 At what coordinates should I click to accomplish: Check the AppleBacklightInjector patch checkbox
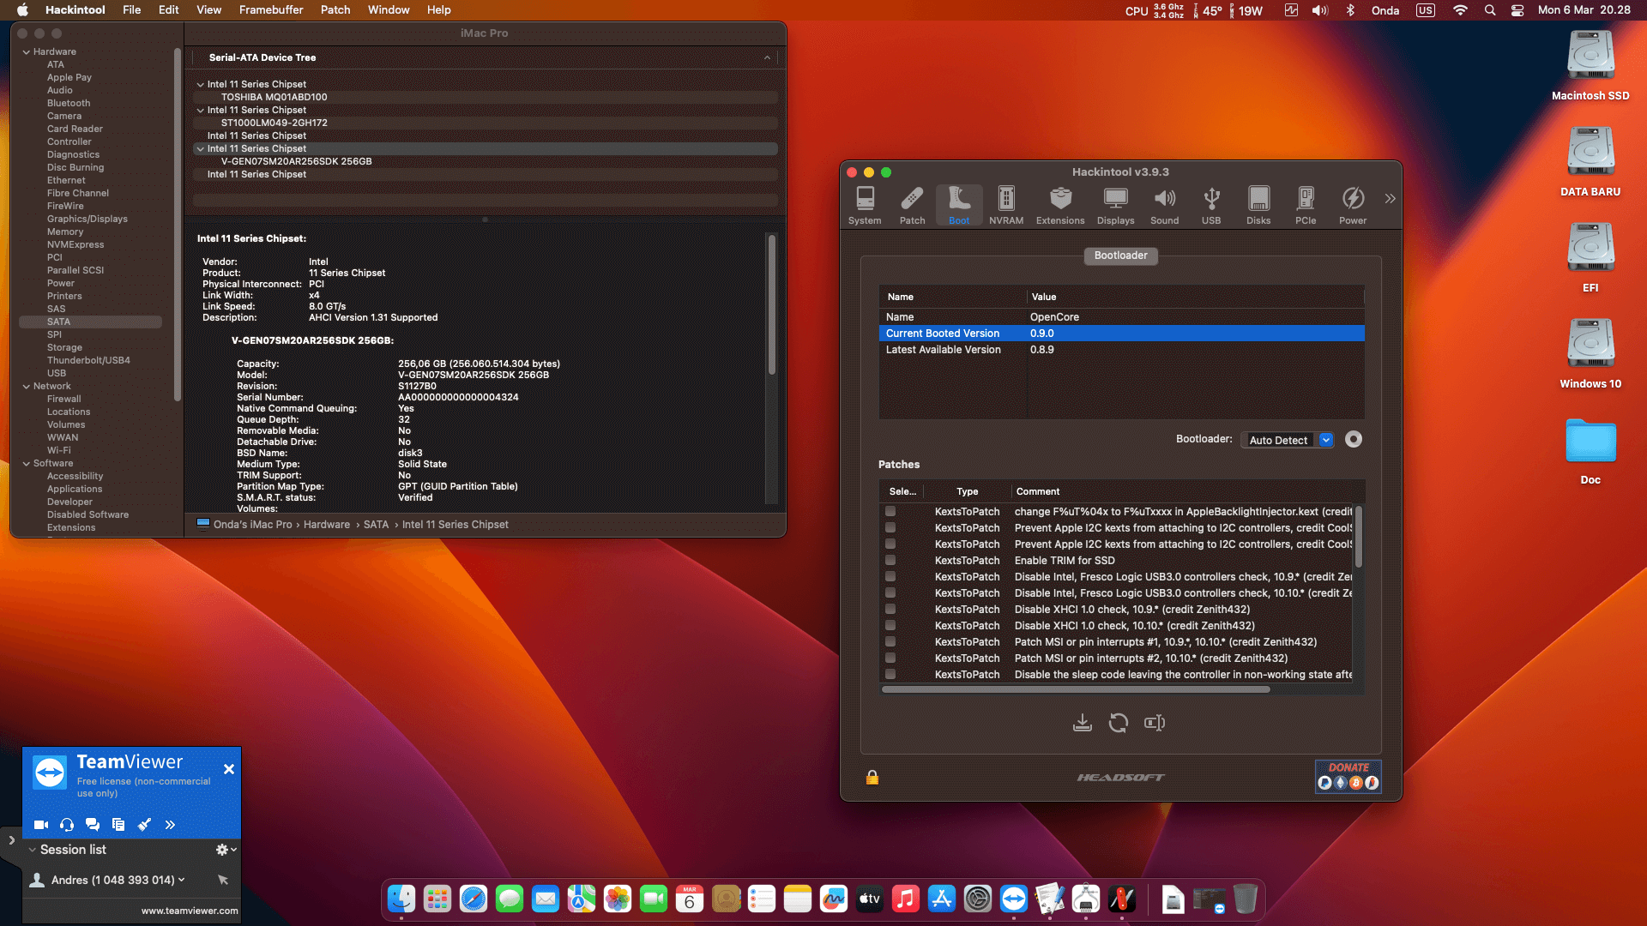point(890,512)
